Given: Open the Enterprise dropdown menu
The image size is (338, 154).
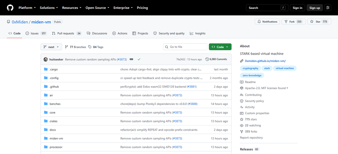Looking at the screenshot, I should (123, 8).
